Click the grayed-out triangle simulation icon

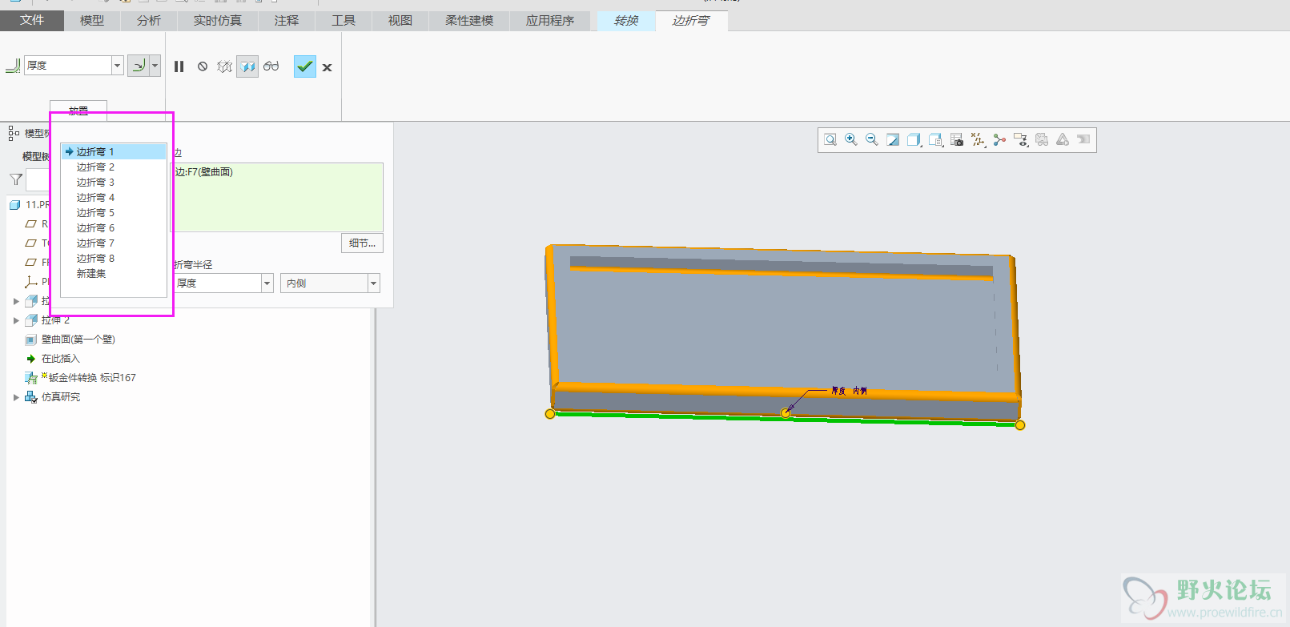click(x=1063, y=140)
